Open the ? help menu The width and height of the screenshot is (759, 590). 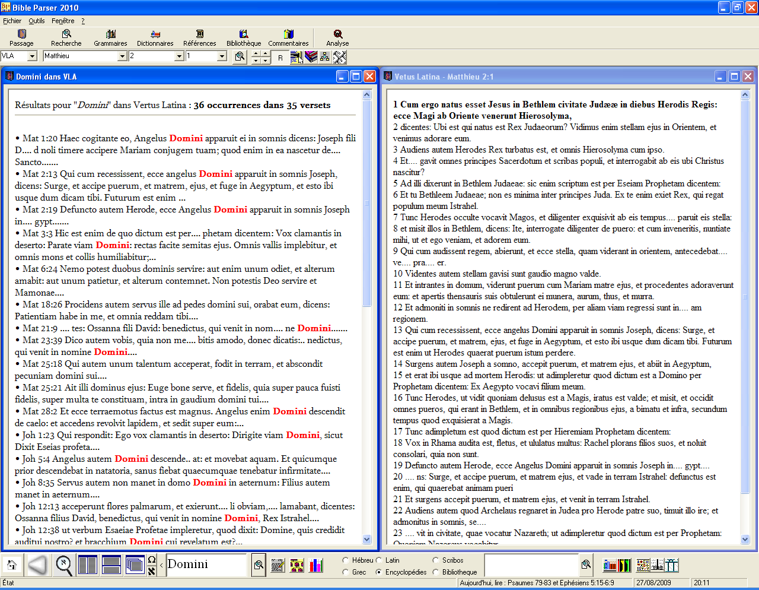click(83, 21)
